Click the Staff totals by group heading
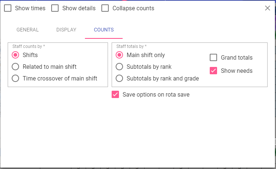The width and height of the screenshot is (276, 169). point(131,46)
